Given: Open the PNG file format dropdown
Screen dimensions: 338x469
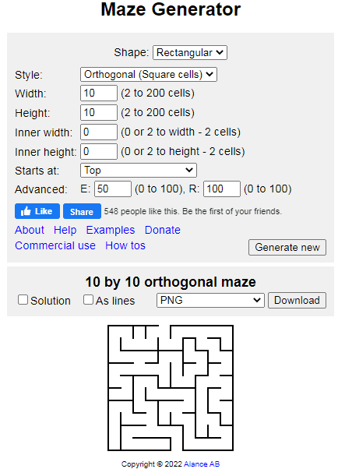Looking at the screenshot, I should 210,300.
